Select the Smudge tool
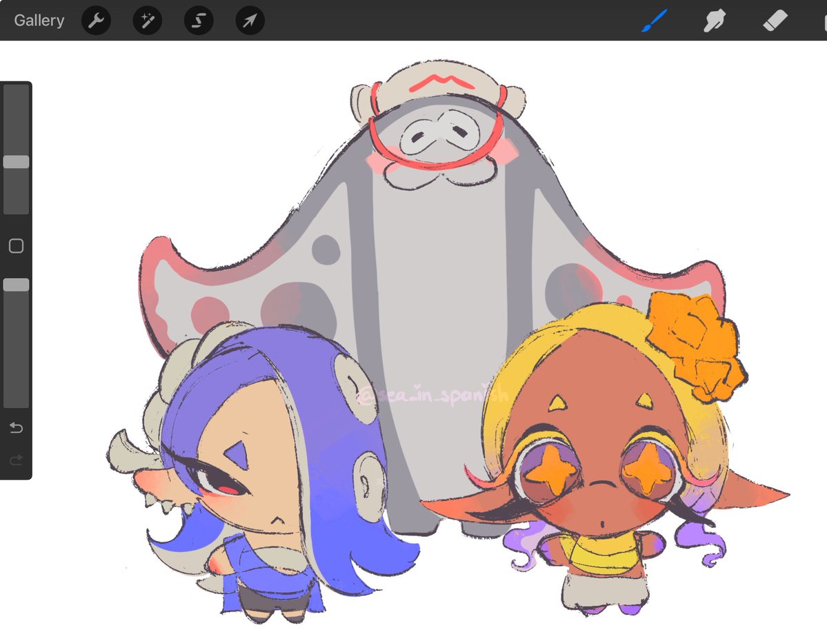The image size is (827, 641). [715, 21]
